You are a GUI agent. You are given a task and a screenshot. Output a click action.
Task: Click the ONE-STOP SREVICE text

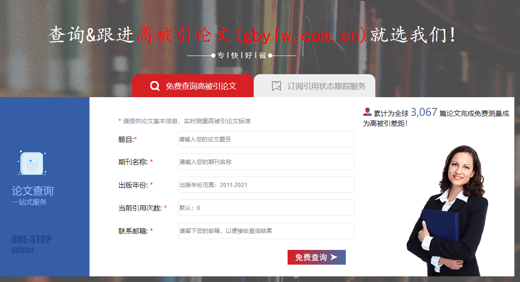click(x=32, y=244)
